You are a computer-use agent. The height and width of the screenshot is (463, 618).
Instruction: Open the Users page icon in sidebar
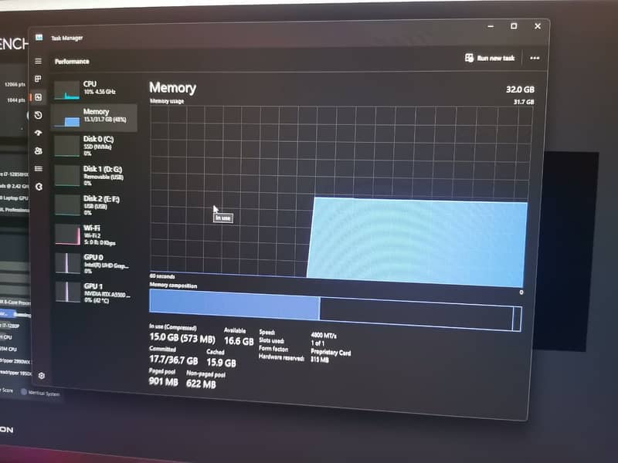click(39, 151)
